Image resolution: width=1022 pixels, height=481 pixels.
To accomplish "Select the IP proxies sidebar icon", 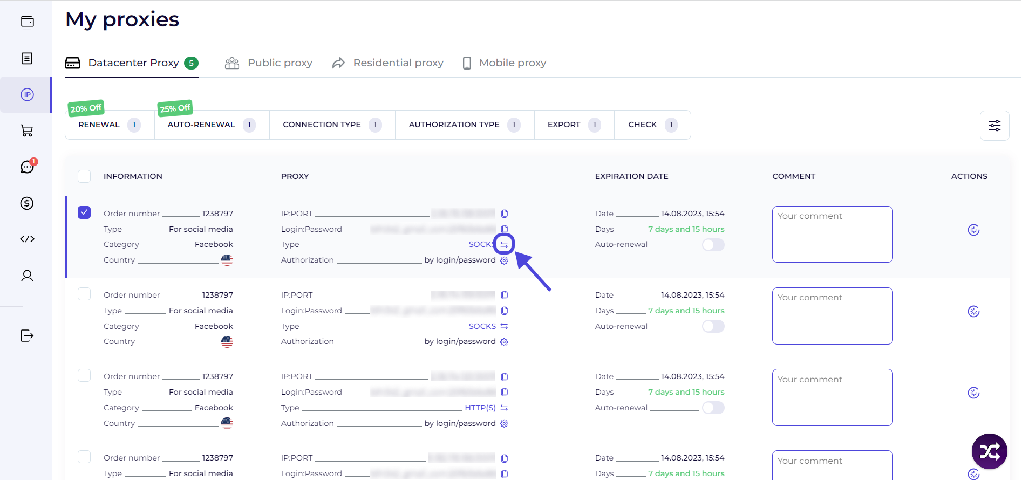I will 27,95.
